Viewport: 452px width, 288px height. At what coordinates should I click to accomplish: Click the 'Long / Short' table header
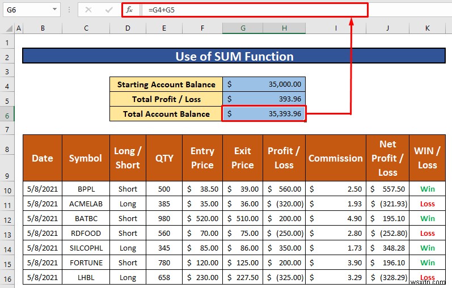tap(128, 158)
